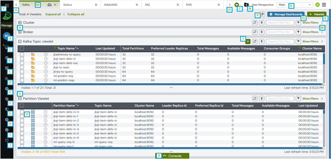331x159 pixels.
Task: Open the apps grid icon in the sidebar
Action: point(7,5)
